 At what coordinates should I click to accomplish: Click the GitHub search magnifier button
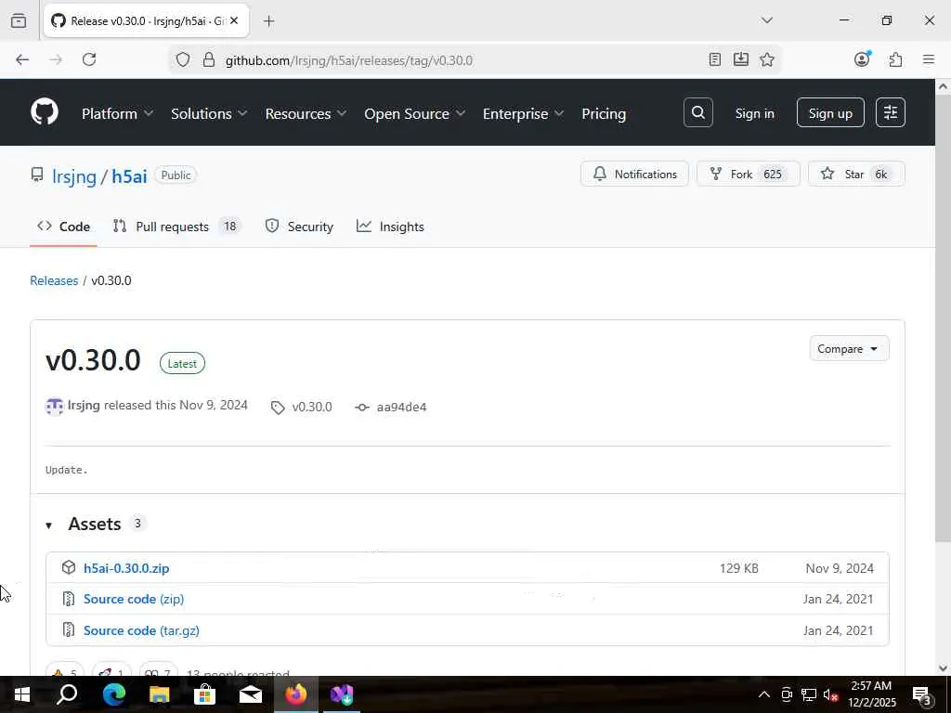[x=698, y=112]
